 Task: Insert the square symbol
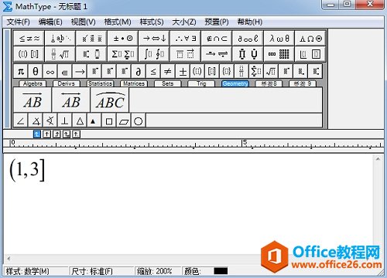(109, 120)
